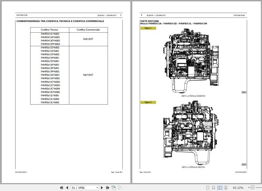
Task: Click code F4HFE613L*A002
Action: [x=50, y=99]
